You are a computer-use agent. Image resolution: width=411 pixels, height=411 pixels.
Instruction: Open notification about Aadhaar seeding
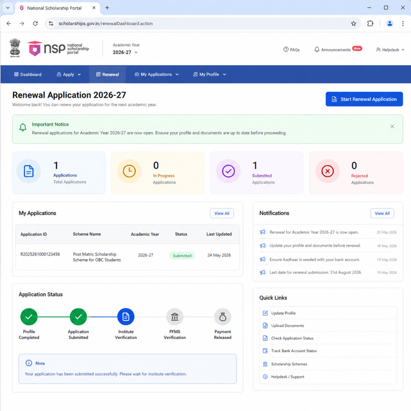[328, 260]
